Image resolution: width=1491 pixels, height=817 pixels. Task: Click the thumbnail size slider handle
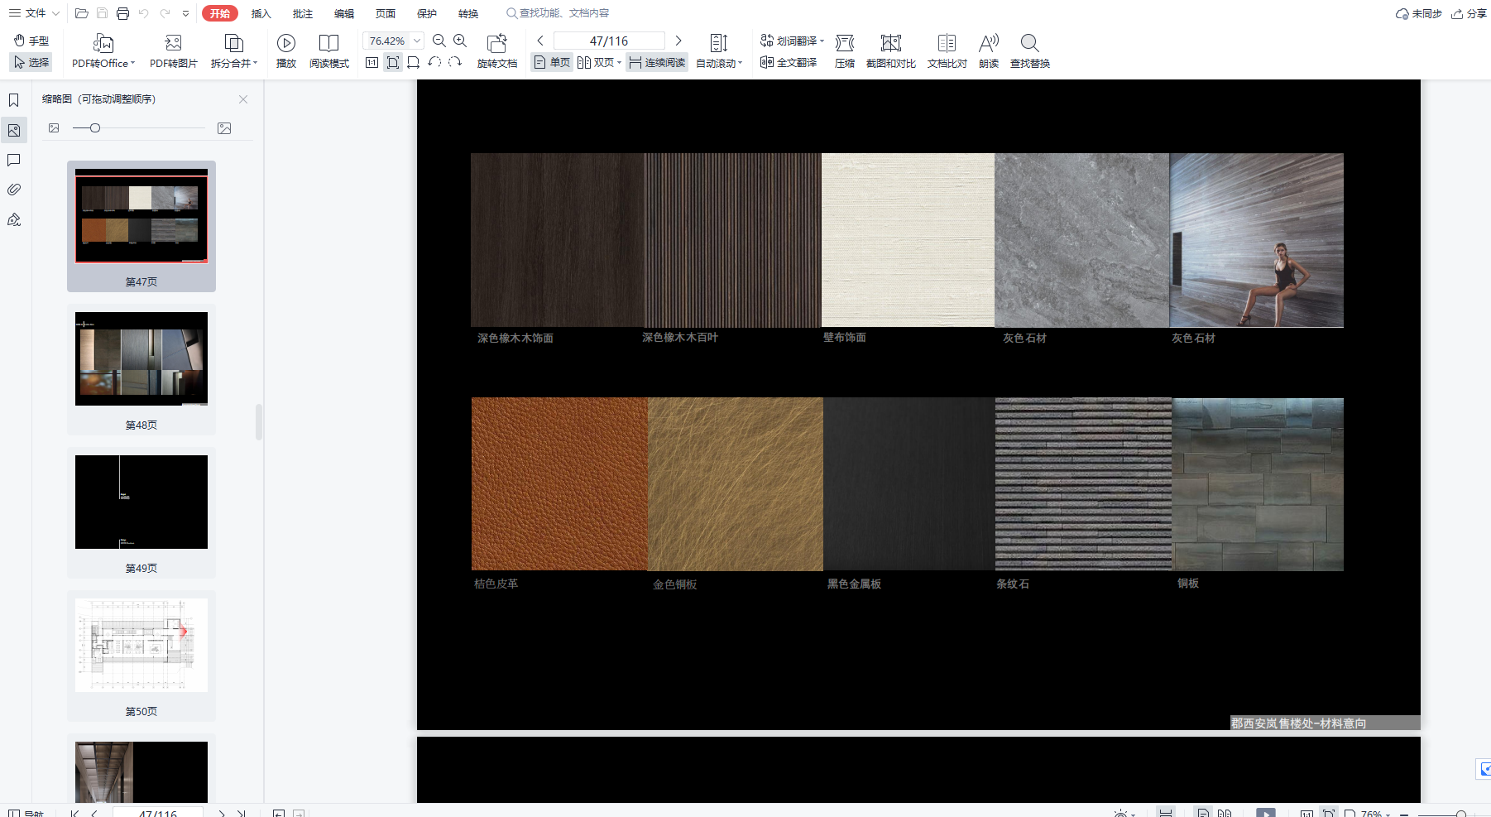click(x=95, y=128)
